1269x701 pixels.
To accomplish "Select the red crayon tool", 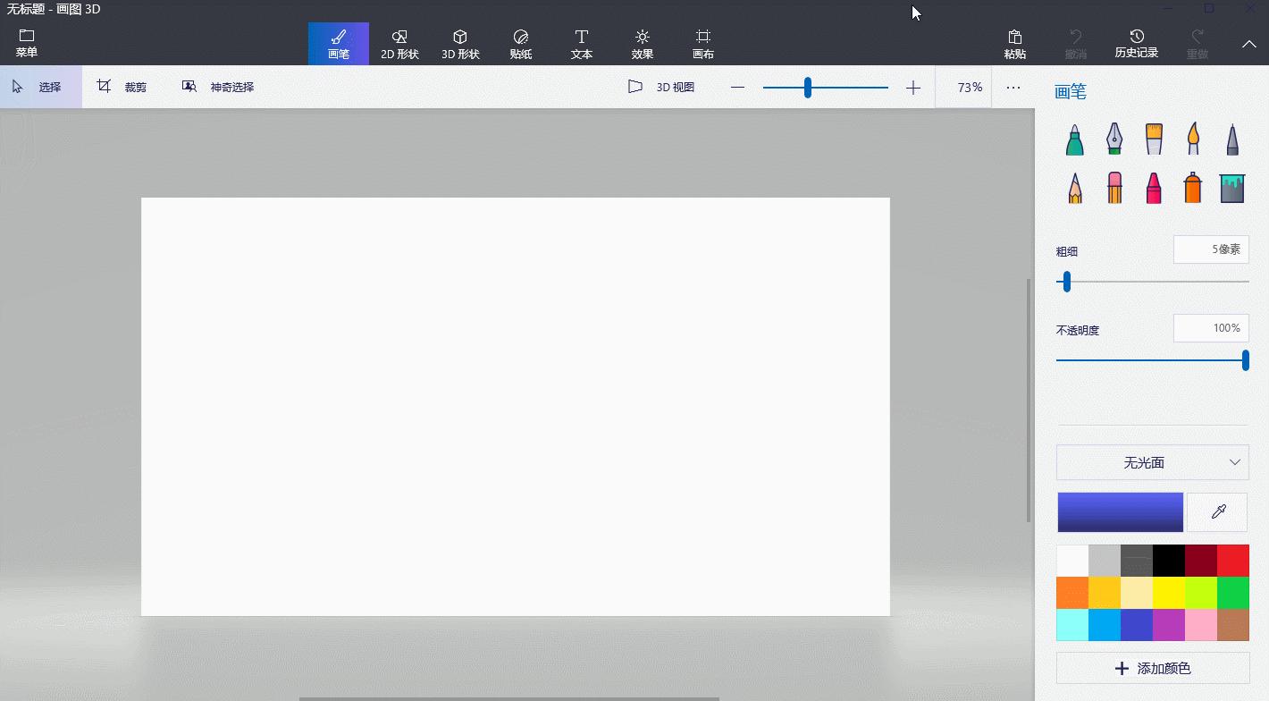I will click(x=1154, y=188).
